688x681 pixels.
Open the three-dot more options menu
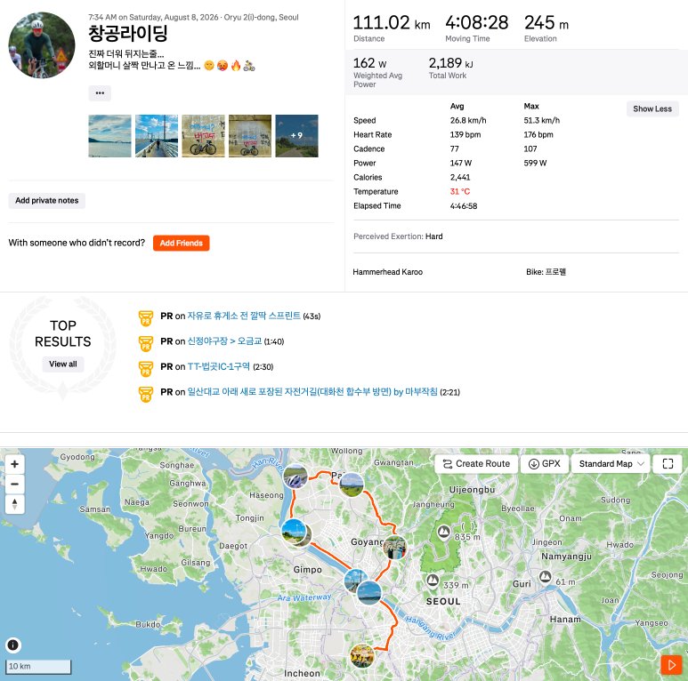click(100, 92)
